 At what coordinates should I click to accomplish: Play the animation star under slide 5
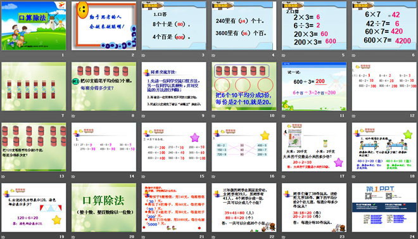tap(283, 56)
